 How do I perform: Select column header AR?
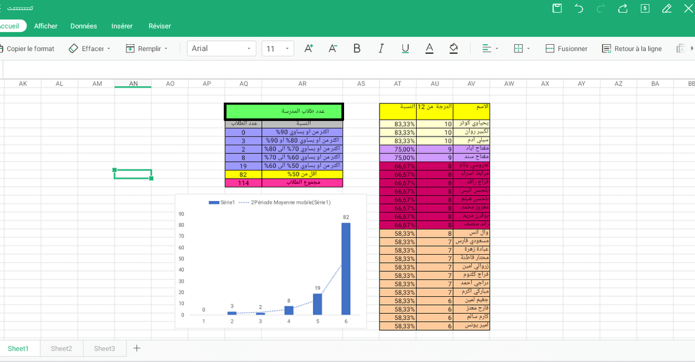(x=302, y=84)
